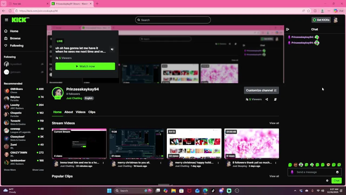Unmute the stream preview speaker icon
Screen dimensions: 346x195
112,49
